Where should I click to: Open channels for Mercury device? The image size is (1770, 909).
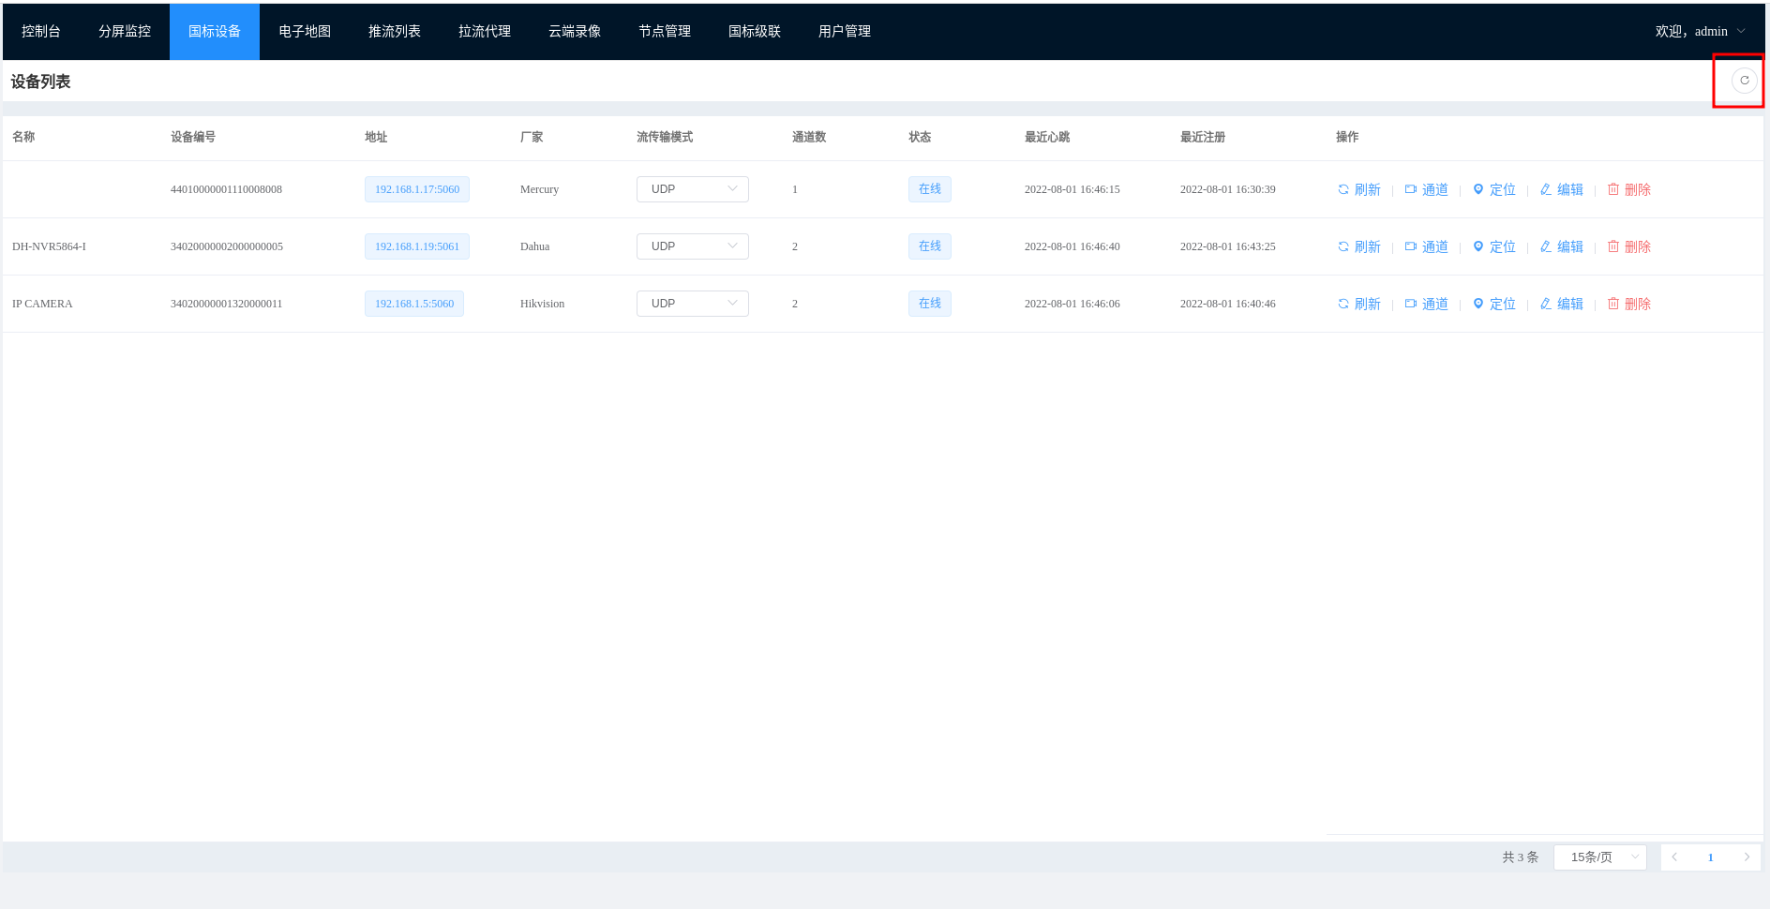[x=1427, y=189]
